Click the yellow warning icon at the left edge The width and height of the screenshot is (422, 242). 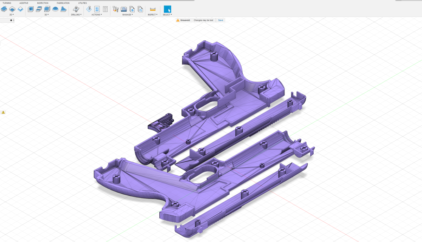pyautogui.click(x=3, y=112)
